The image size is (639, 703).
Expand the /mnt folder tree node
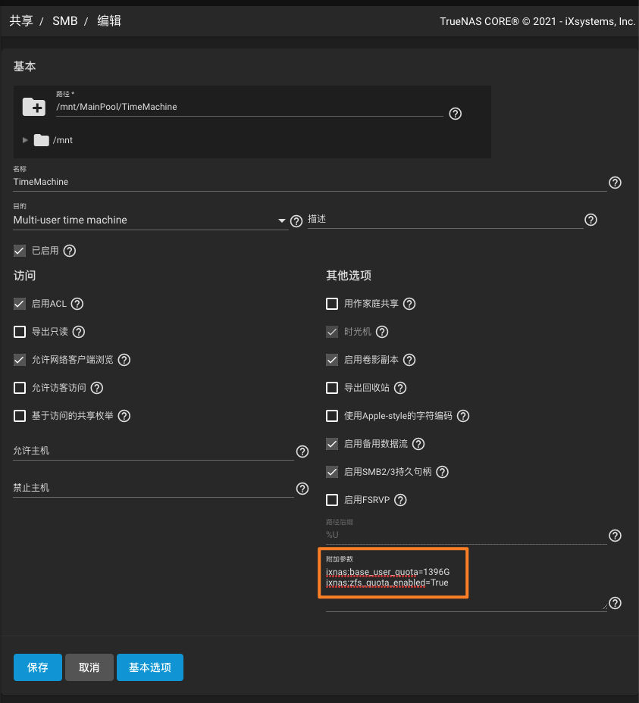tap(26, 140)
